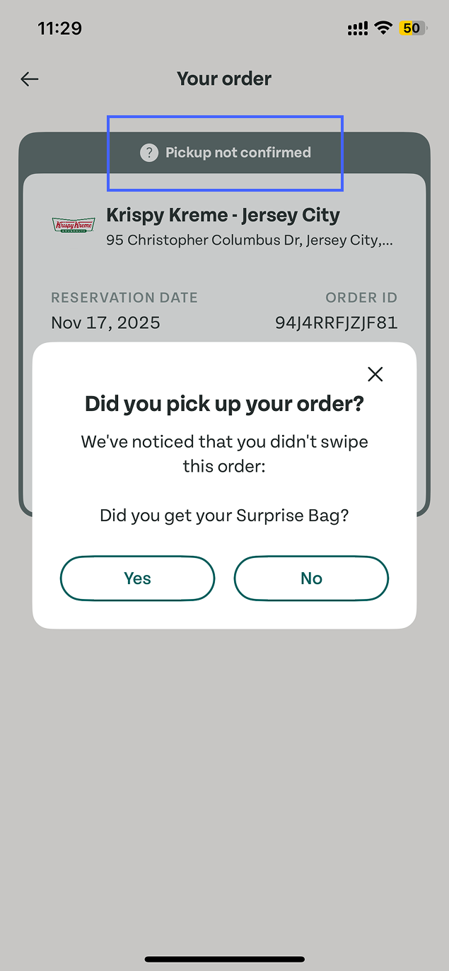The image size is (449, 971).
Task: Confirm pickup by pressing Yes
Action: coord(137,578)
